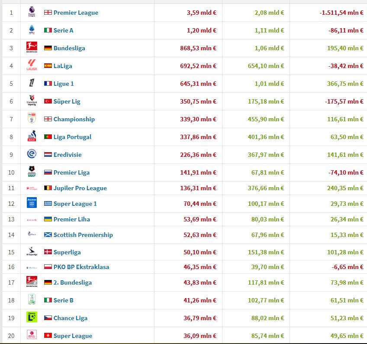Screen dimensions: 367x344
Task: Open the Jupiler Pro League link
Action: [x=80, y=188]
